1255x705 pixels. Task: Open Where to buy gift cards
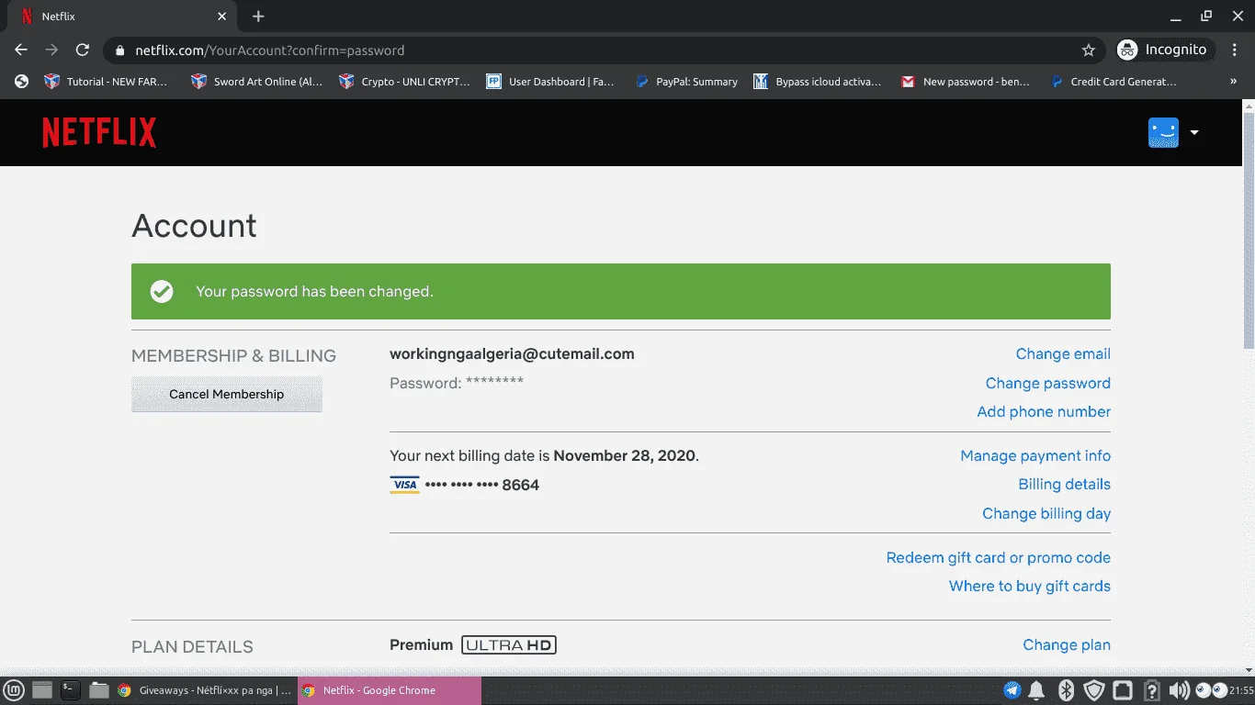click(1029, 586)
